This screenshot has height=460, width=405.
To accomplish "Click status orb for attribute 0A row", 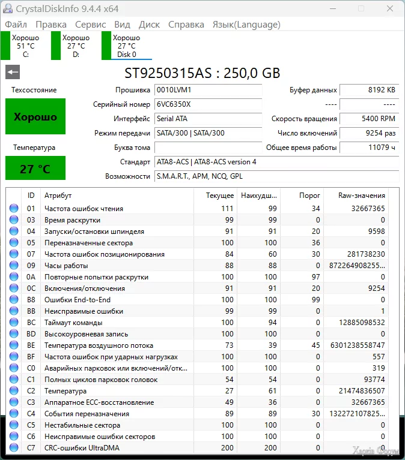I will click(14, 276).
